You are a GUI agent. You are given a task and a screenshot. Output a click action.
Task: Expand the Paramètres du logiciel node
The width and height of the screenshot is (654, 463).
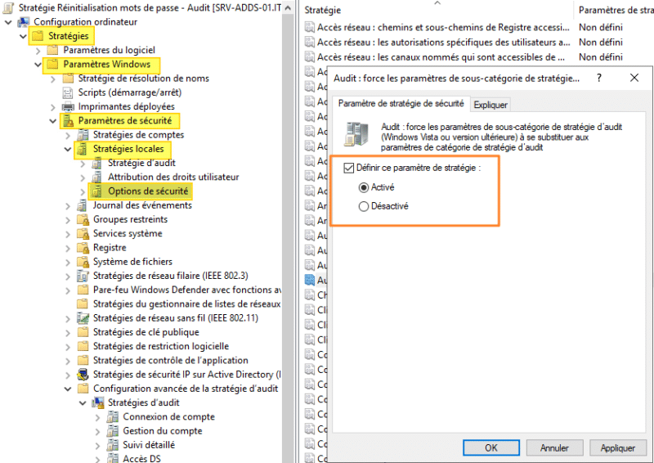point(38,51)
